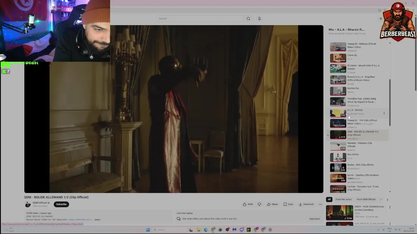417x234 pixels.
Task: Dislike the video with thumbs-down icon
Action: 259,204
